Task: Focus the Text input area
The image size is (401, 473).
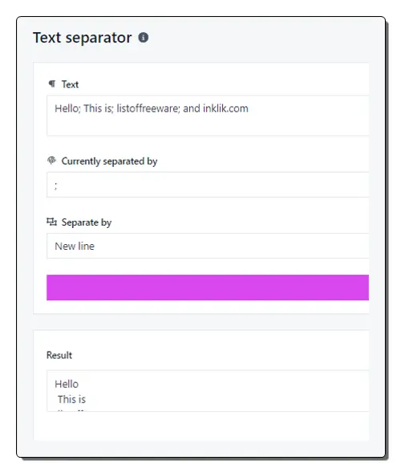Action: [208, 116]
